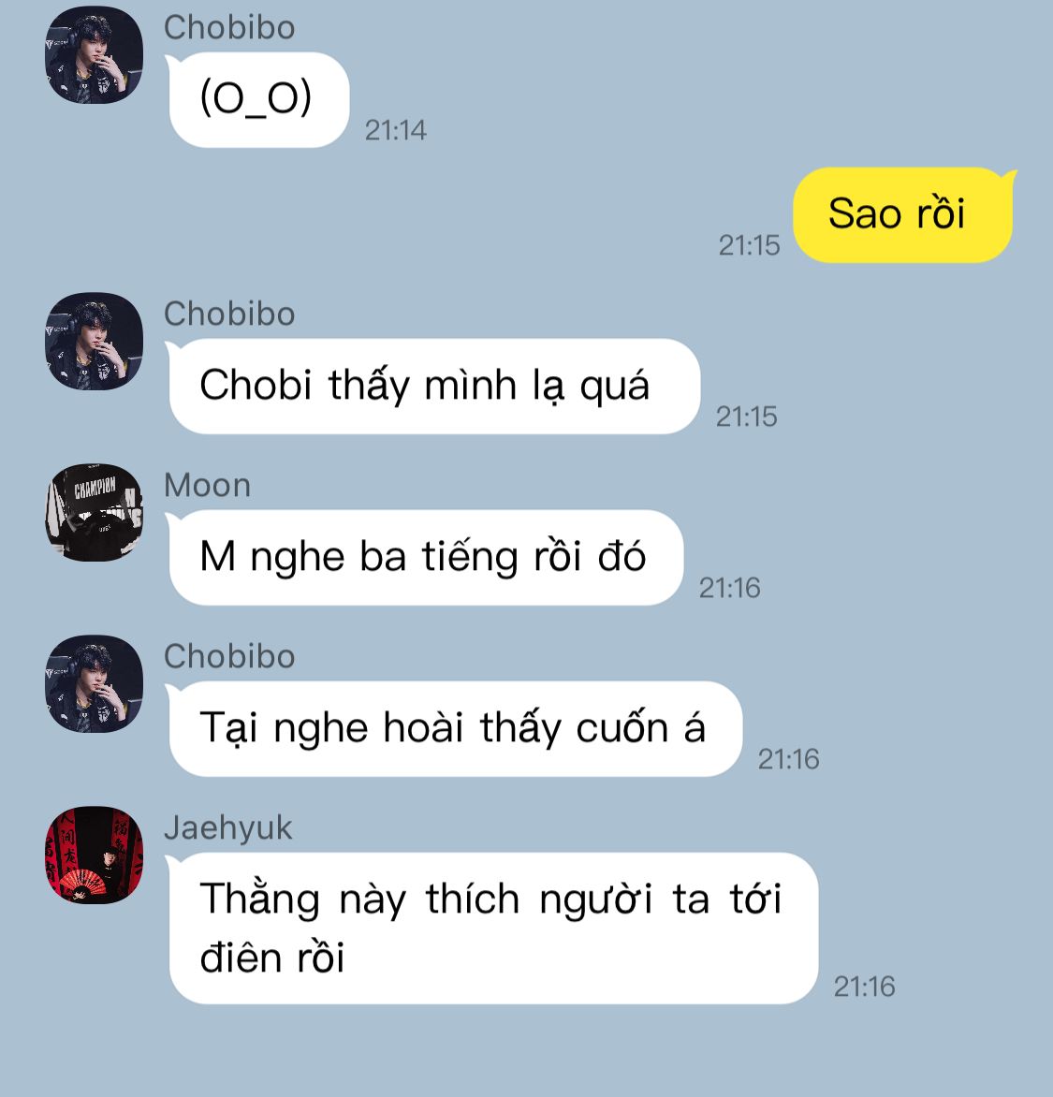Screen dimensions: 1053x1097
Task: Tap Moon's "M nghe ba tiếng rồi đó" bubble
Action: 424,558
